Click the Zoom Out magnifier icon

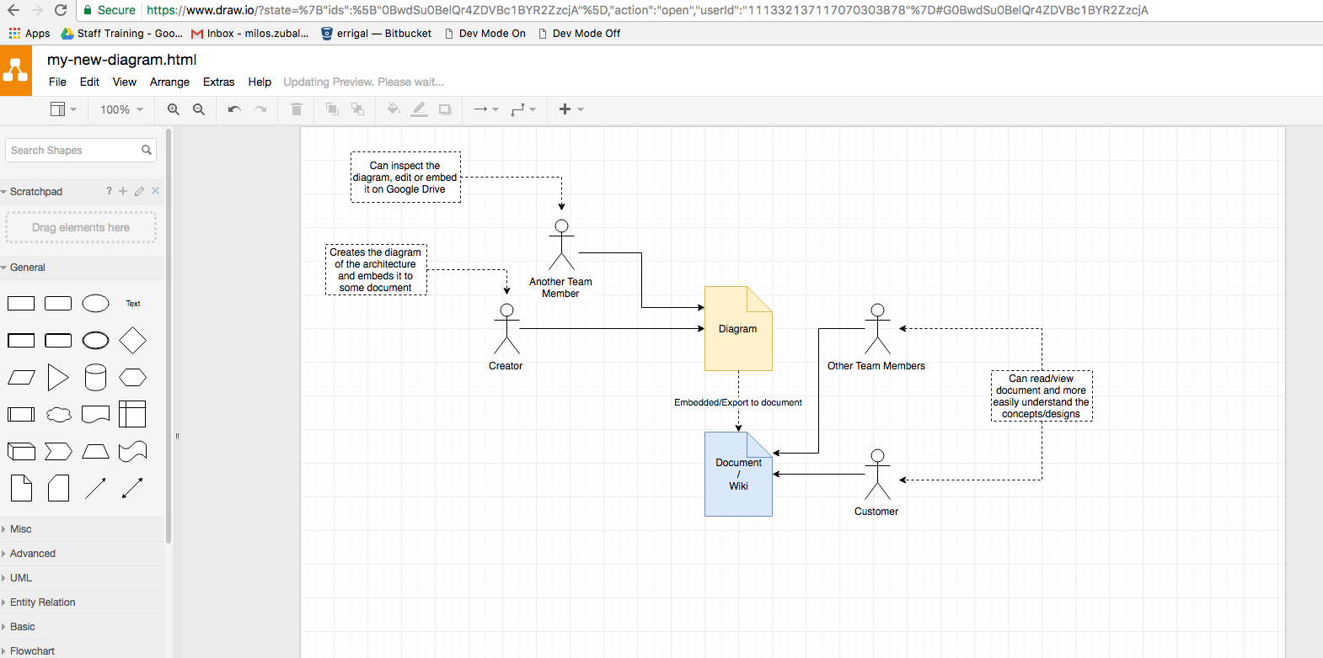[x=199, y=109]
